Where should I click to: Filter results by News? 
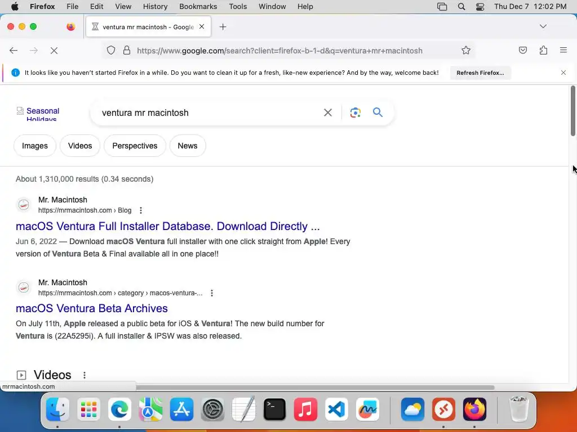188,146
